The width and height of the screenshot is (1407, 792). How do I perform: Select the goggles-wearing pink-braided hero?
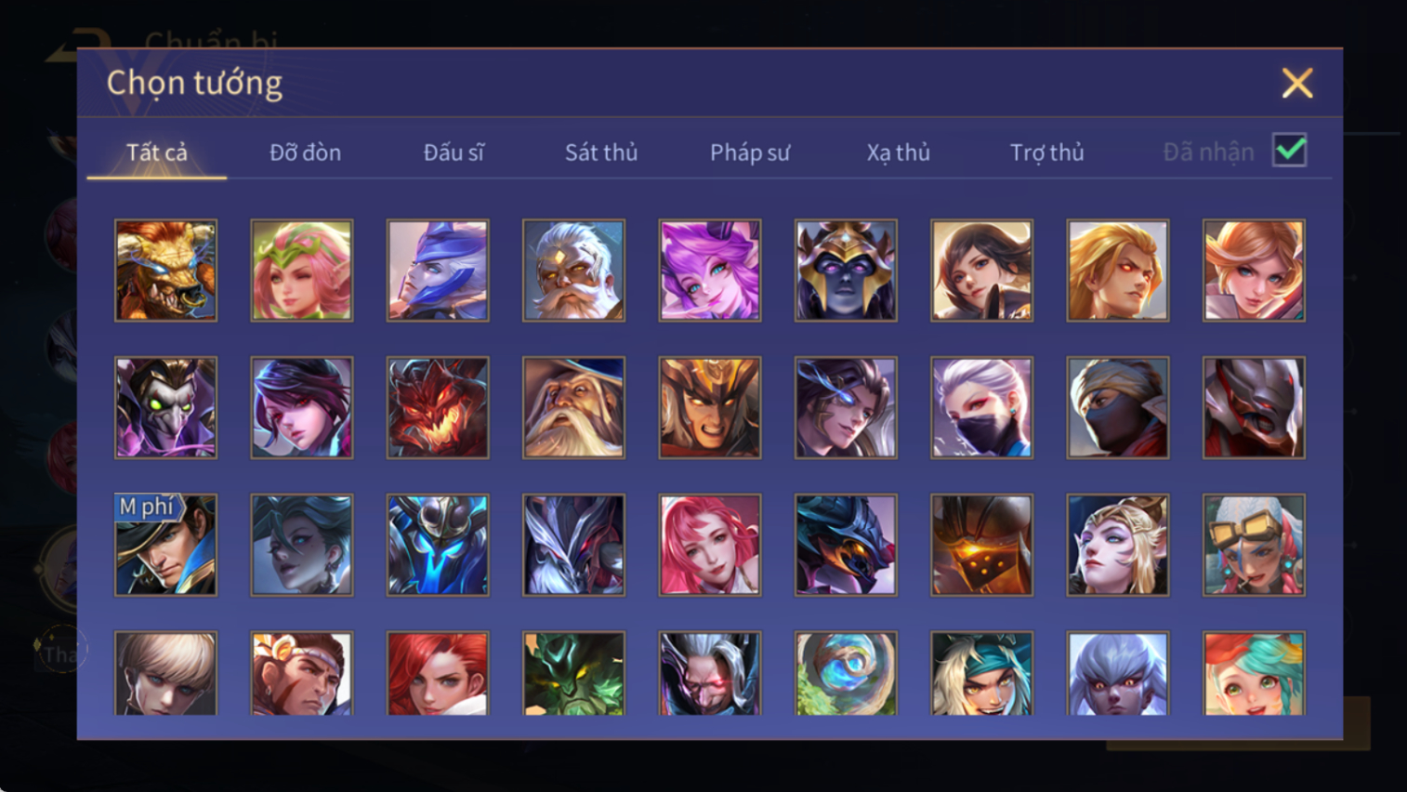[x=1254, y=545]
